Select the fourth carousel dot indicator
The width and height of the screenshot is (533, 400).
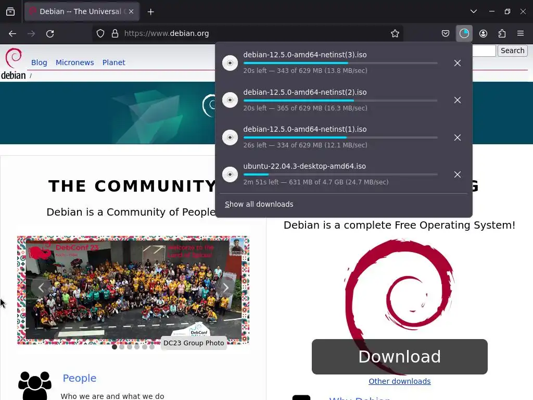click(137, 347)
